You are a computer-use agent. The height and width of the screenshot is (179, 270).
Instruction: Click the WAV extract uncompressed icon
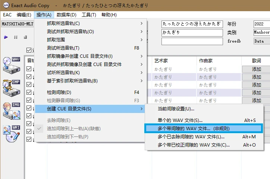point(12,65)
